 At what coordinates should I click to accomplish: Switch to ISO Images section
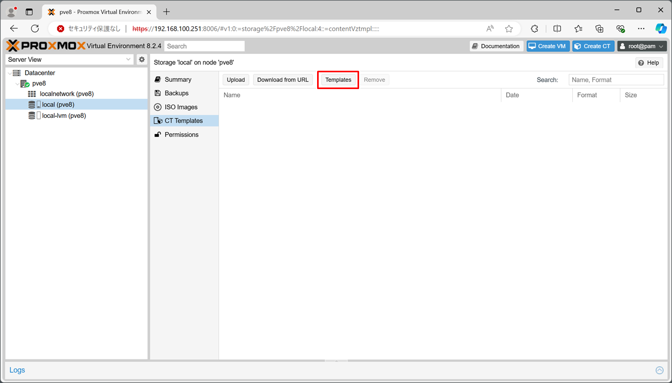tap(181, 107)
